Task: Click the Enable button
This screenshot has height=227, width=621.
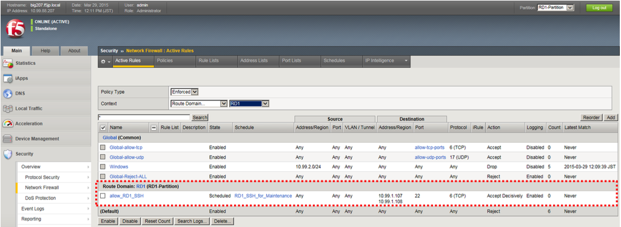Action: coord(108,221)
